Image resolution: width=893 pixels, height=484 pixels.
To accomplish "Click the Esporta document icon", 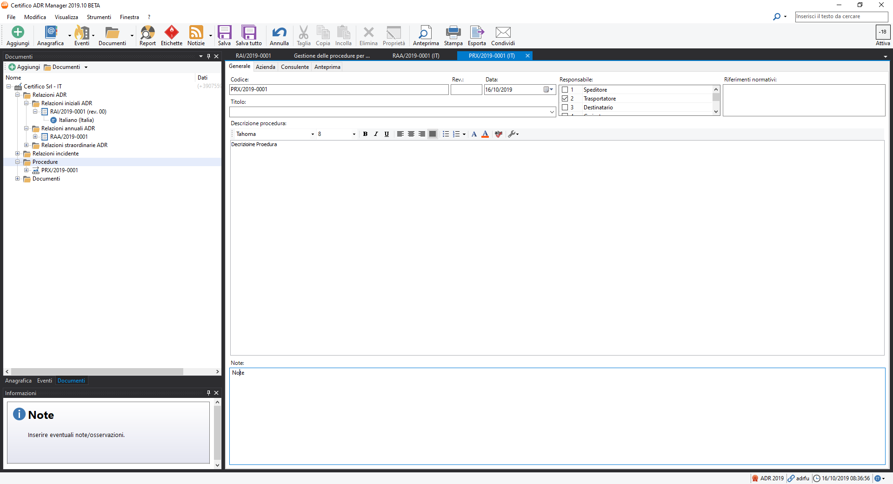I will coord(477,33).
